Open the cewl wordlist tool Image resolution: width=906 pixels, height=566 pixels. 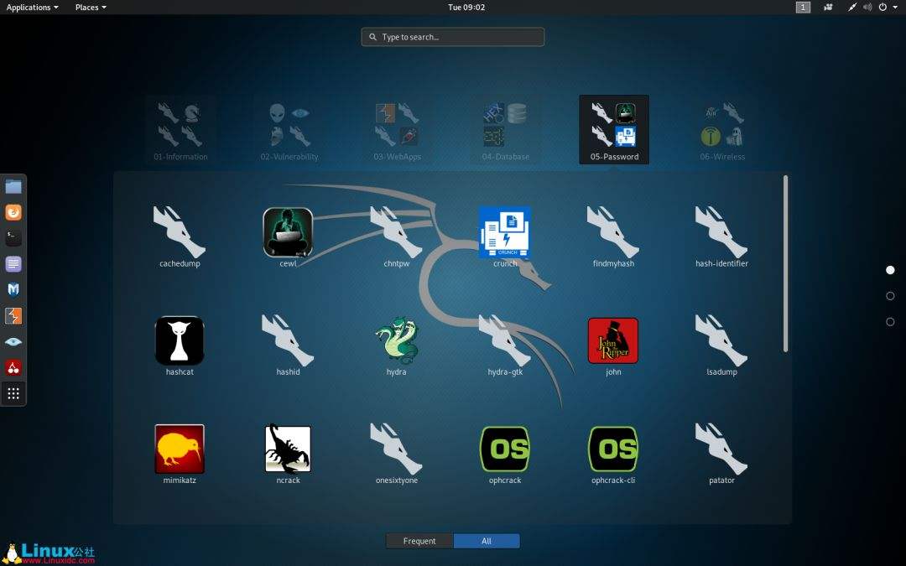(x=288, y=236)
